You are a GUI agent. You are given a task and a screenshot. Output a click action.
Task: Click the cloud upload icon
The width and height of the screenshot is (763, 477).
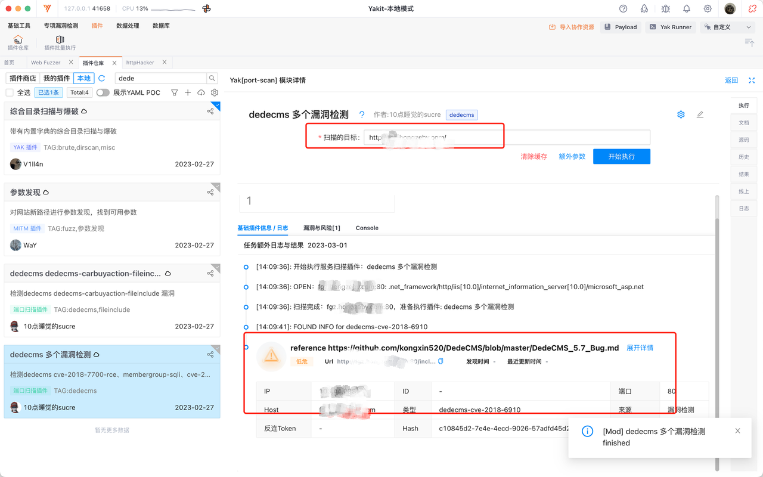[x=201, y=92]
